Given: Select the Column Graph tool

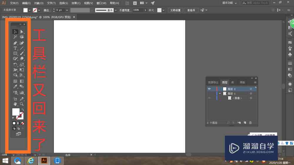Looking at the screenshot, I should 22,92.
